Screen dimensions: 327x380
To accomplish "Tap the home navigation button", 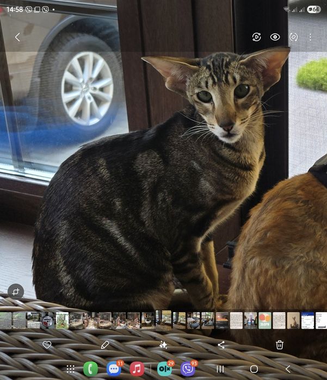I will tap(254, 369).
